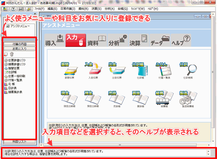Open the 買掛帳 payables ledger icon
217x159 pixels.
(x=140, y=99)
